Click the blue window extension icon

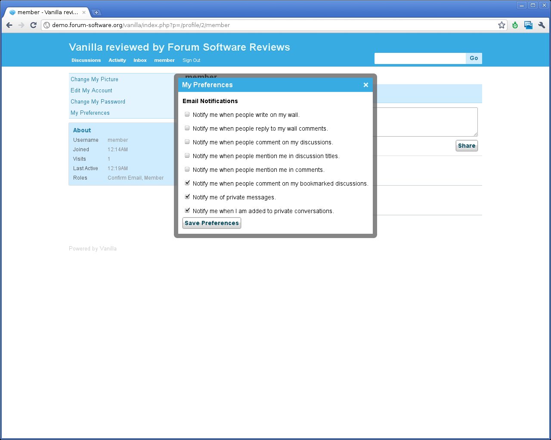[x=528, y=25]
